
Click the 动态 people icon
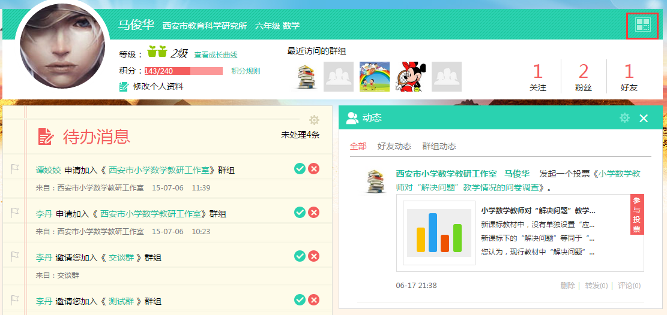pos(352,118)
